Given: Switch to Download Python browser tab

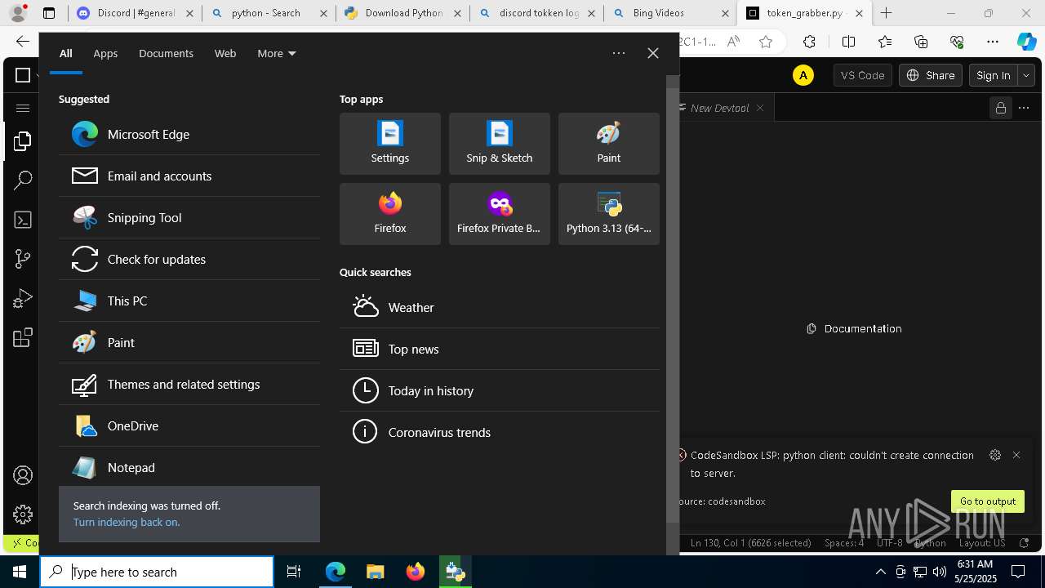Looking at the screenshot, I should pos(402,13).
